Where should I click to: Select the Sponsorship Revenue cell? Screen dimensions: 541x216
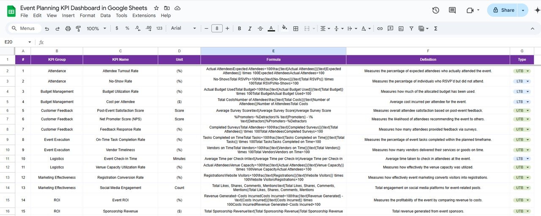click(120, 211)
